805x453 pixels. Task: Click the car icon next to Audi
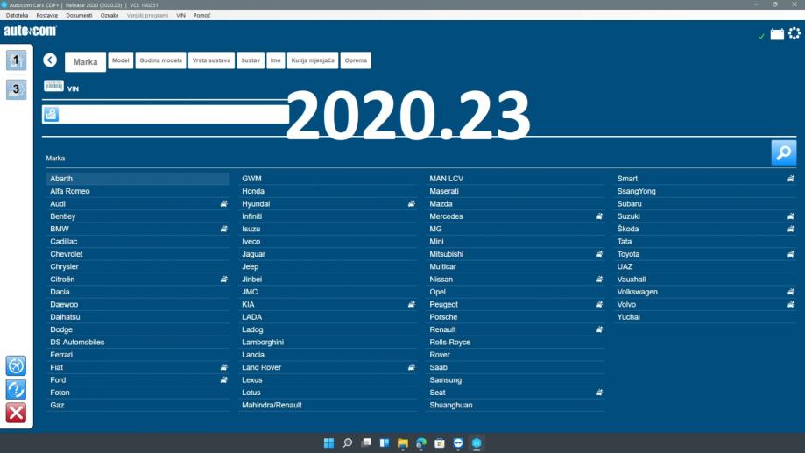224,204
